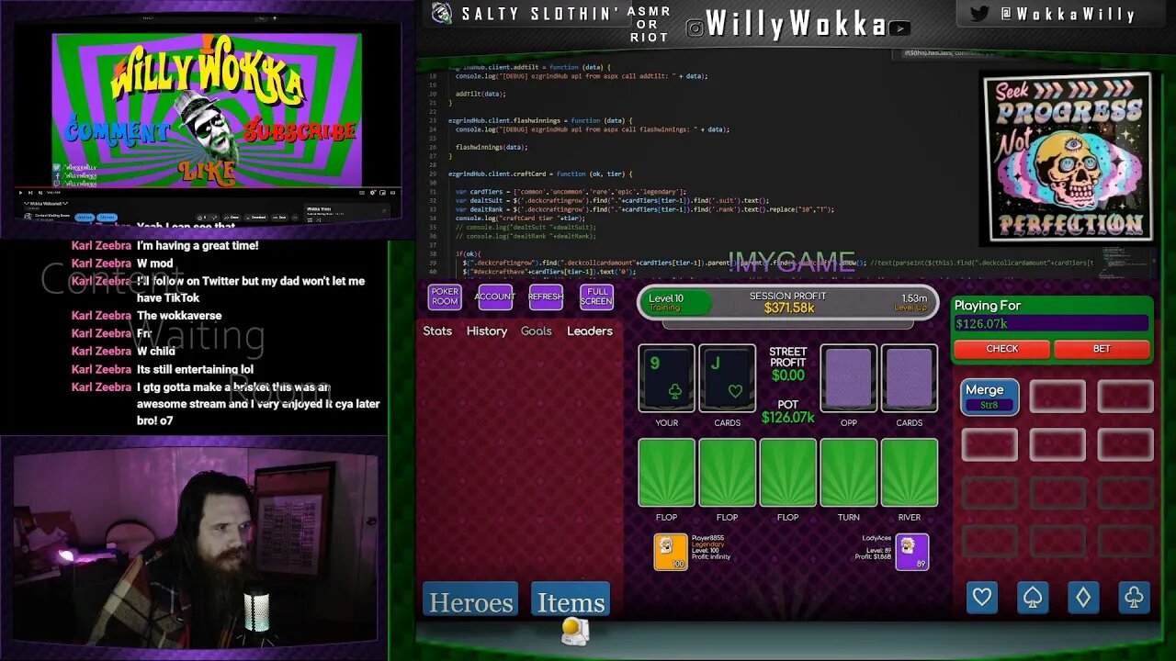The width and height of the screenshot is (1176, 661).
Task: Select the Merge Str8 item card
Action: click(x=989, y=397)
